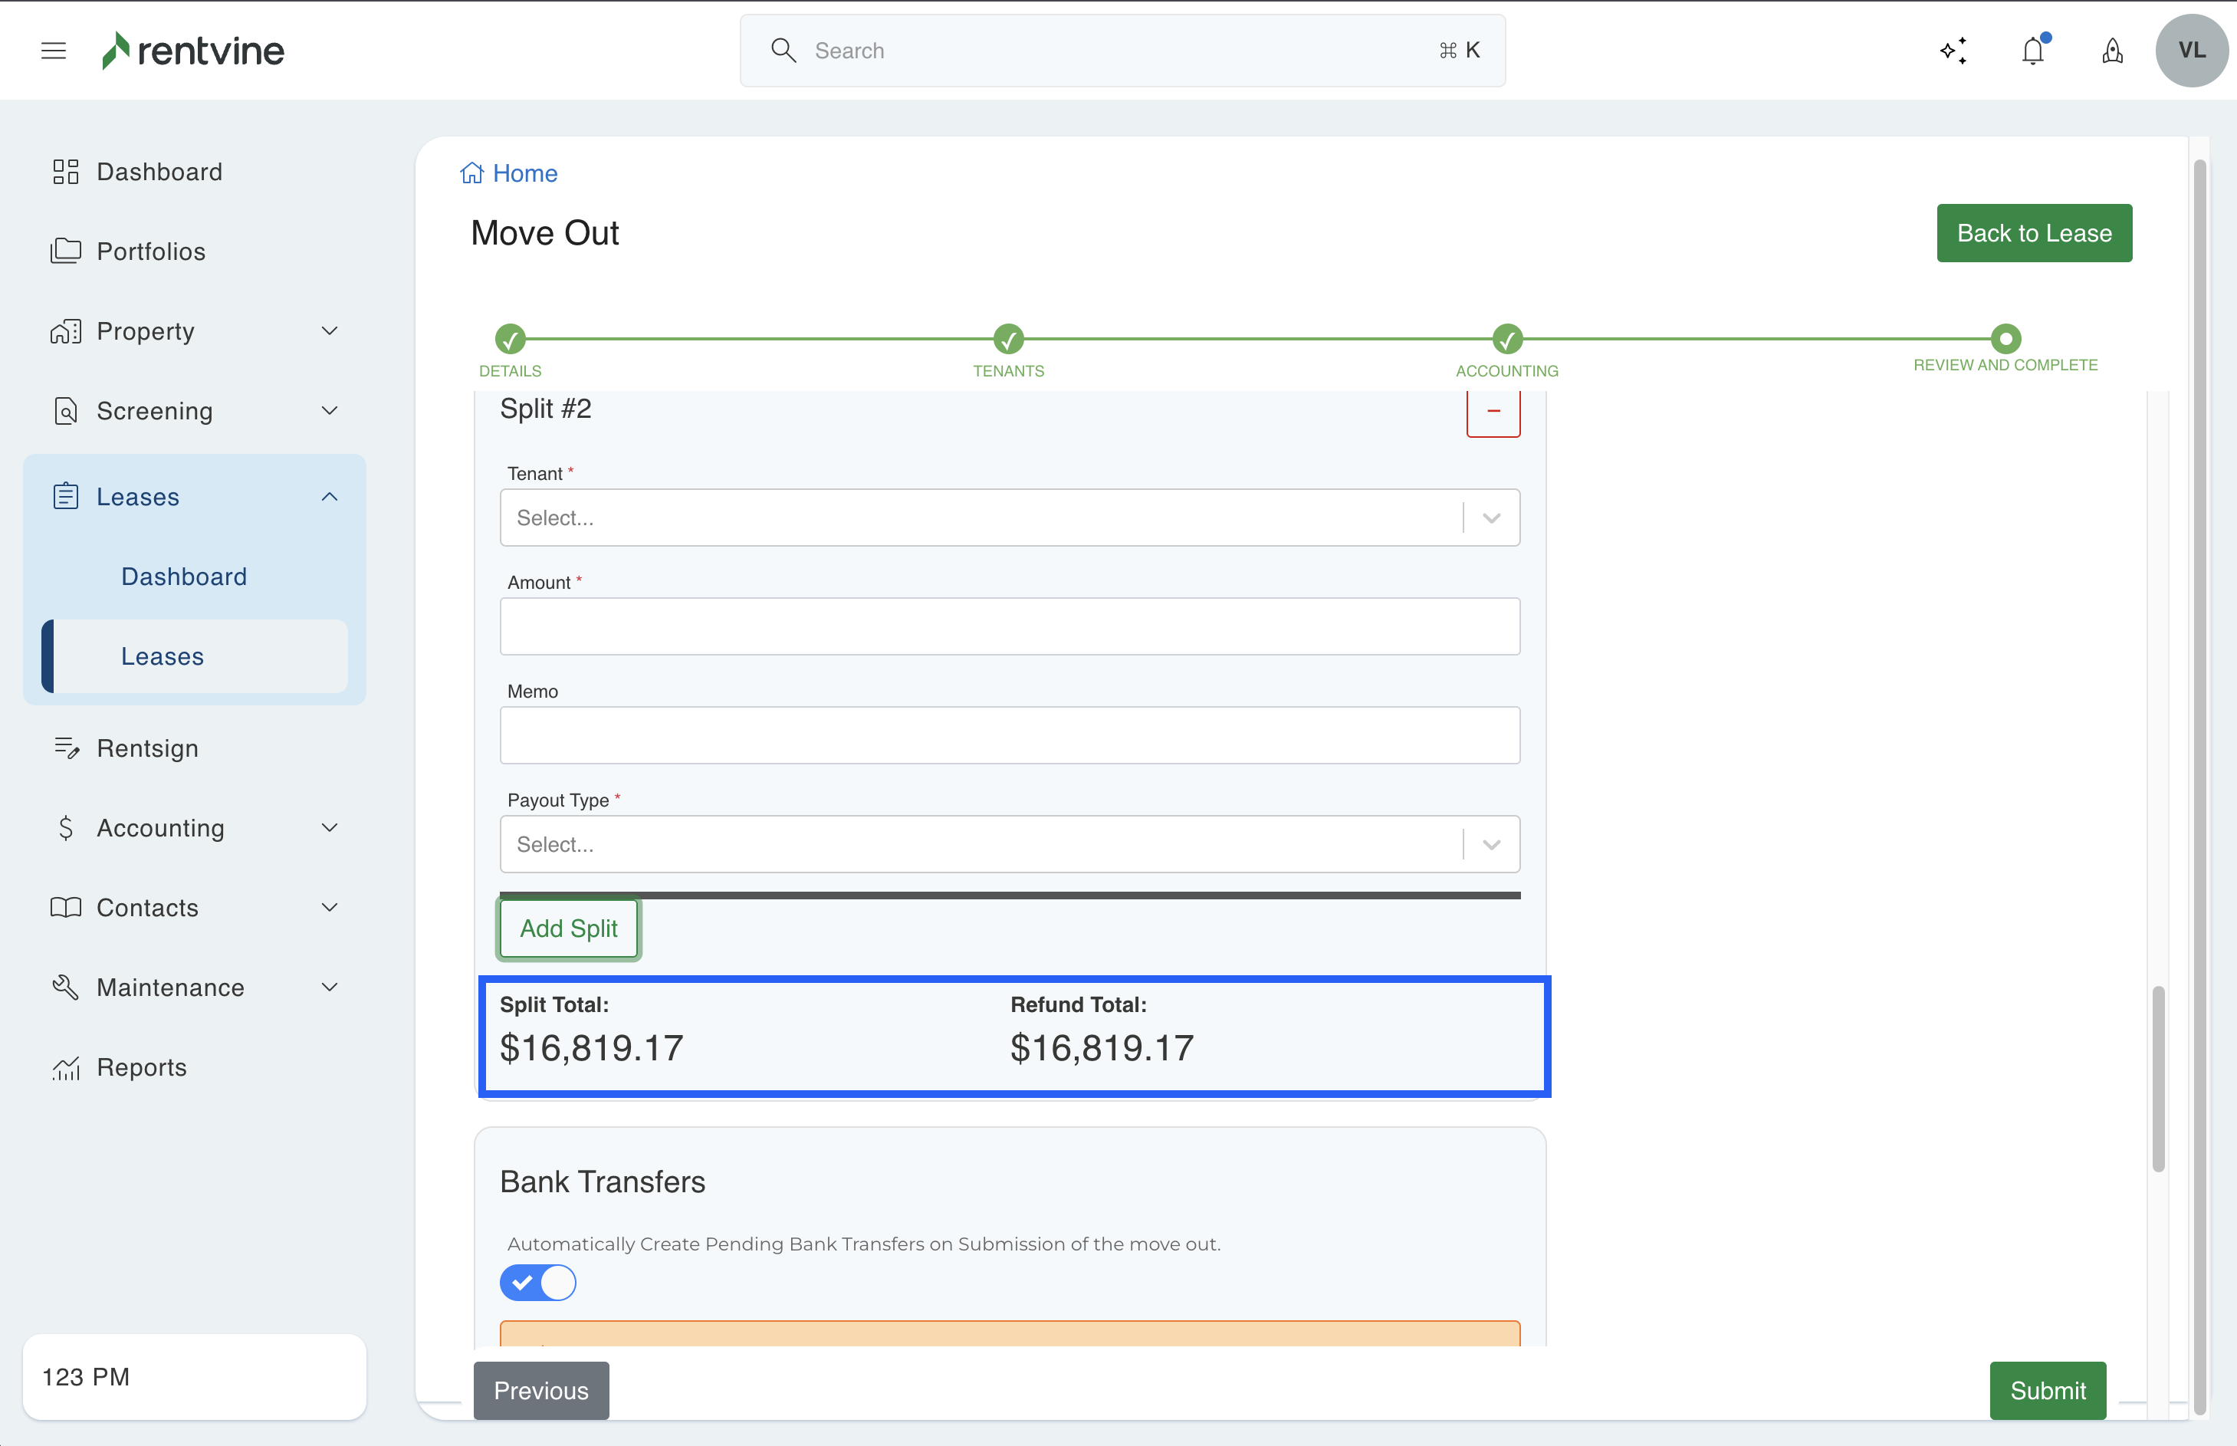Open the VL user avatar menu
The width and height of the screenshot is (2237, 1446).
pos(2191,51)
